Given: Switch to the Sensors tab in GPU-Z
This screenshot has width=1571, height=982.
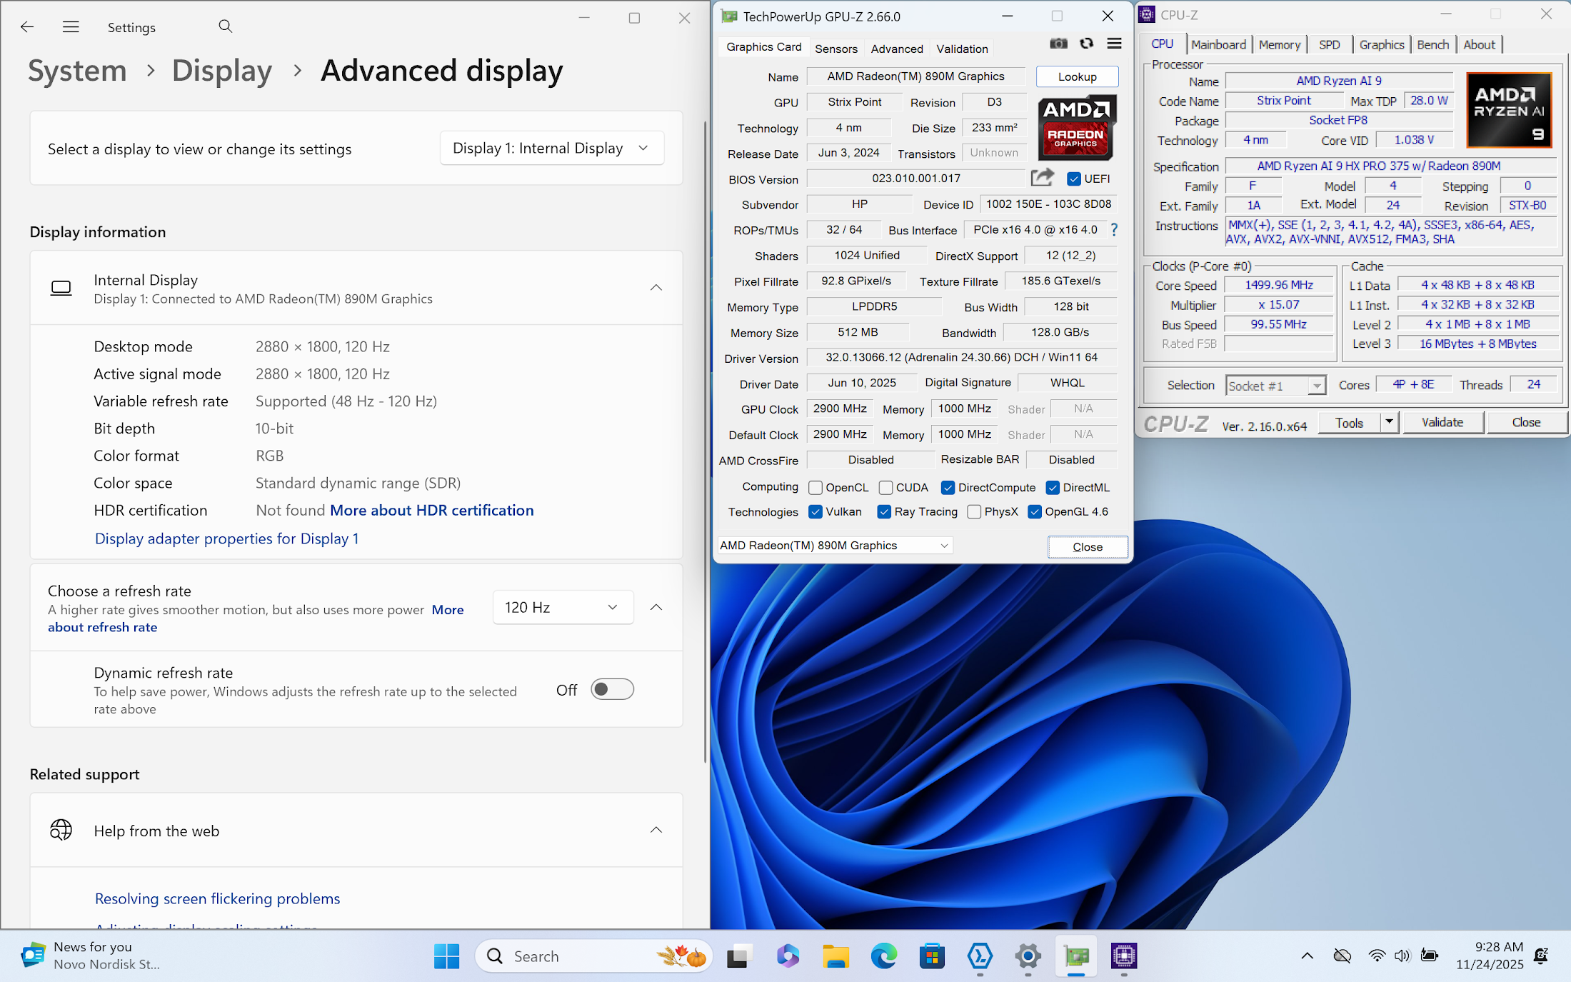Looking at the screenshot, I should (x=835, y=49).
